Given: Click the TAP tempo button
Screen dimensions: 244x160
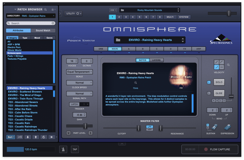Looking at the screenshot, I should point(75,149).
